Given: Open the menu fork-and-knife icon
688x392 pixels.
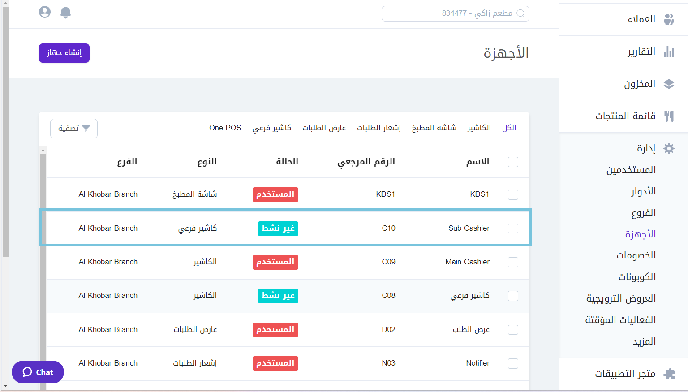Looking at the screenshot, I should pos(669,116).
